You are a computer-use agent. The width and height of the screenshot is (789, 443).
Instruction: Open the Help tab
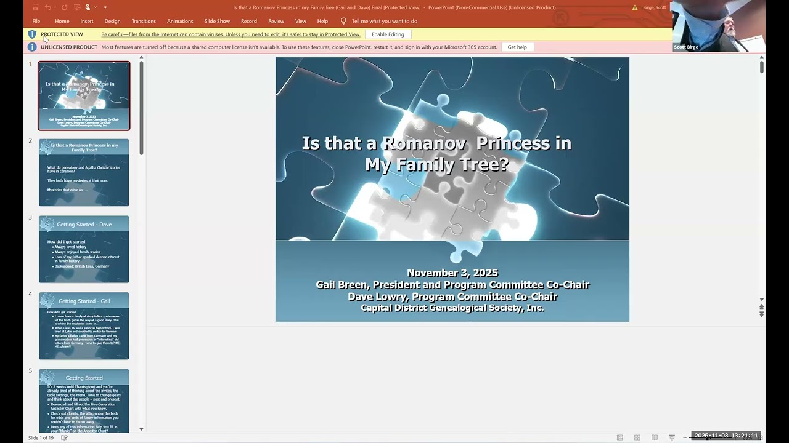coord(322,21)
